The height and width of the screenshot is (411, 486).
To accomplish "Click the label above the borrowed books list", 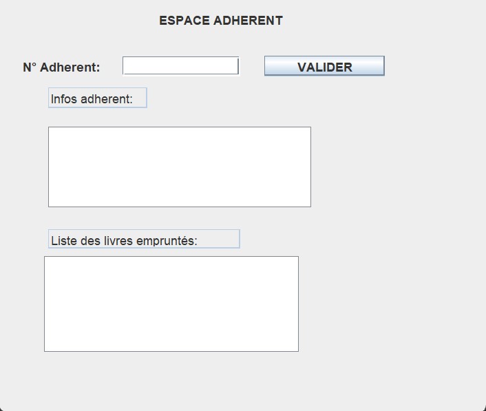I will 144,240.
